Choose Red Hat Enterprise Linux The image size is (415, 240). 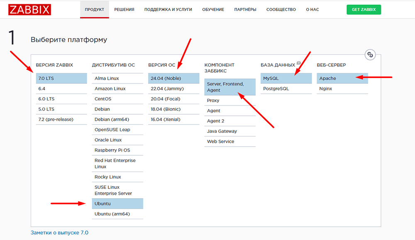coord(117,164)
